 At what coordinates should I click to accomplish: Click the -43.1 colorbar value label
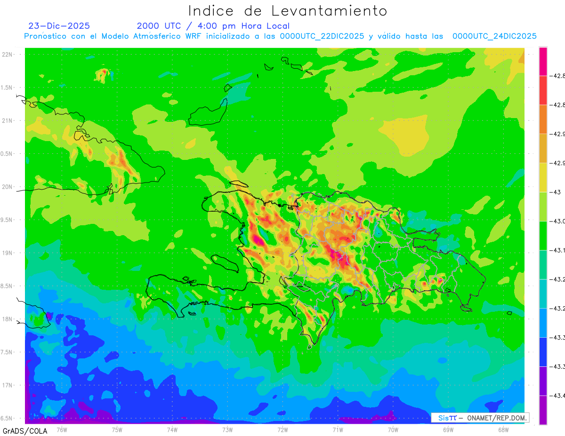pos(557,250)
